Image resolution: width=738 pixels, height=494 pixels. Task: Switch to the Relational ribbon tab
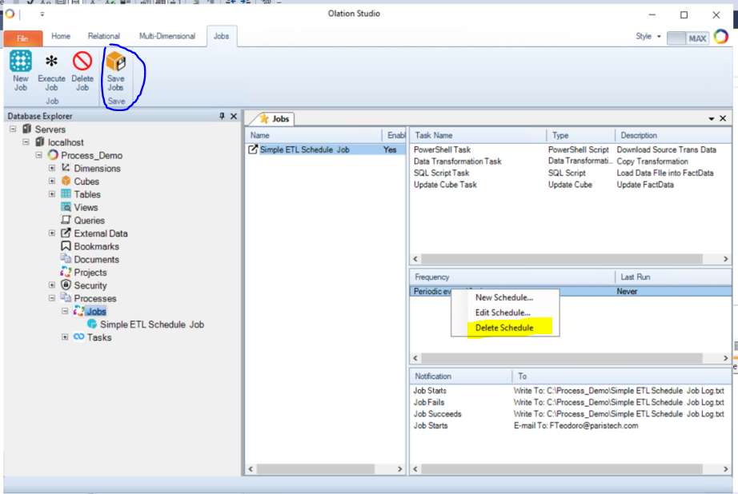click(103, 36)
